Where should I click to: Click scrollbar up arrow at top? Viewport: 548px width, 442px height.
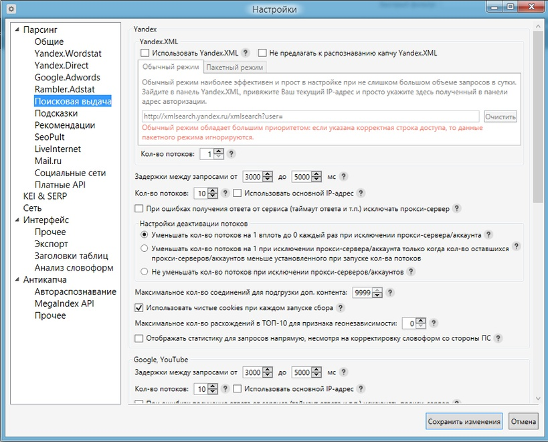click(x=537, y=26)
